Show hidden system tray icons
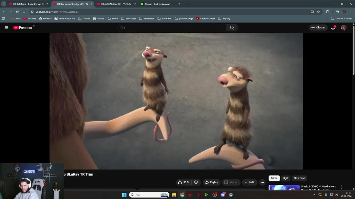This screenshot has width=355, height=199. click(314, 195)
